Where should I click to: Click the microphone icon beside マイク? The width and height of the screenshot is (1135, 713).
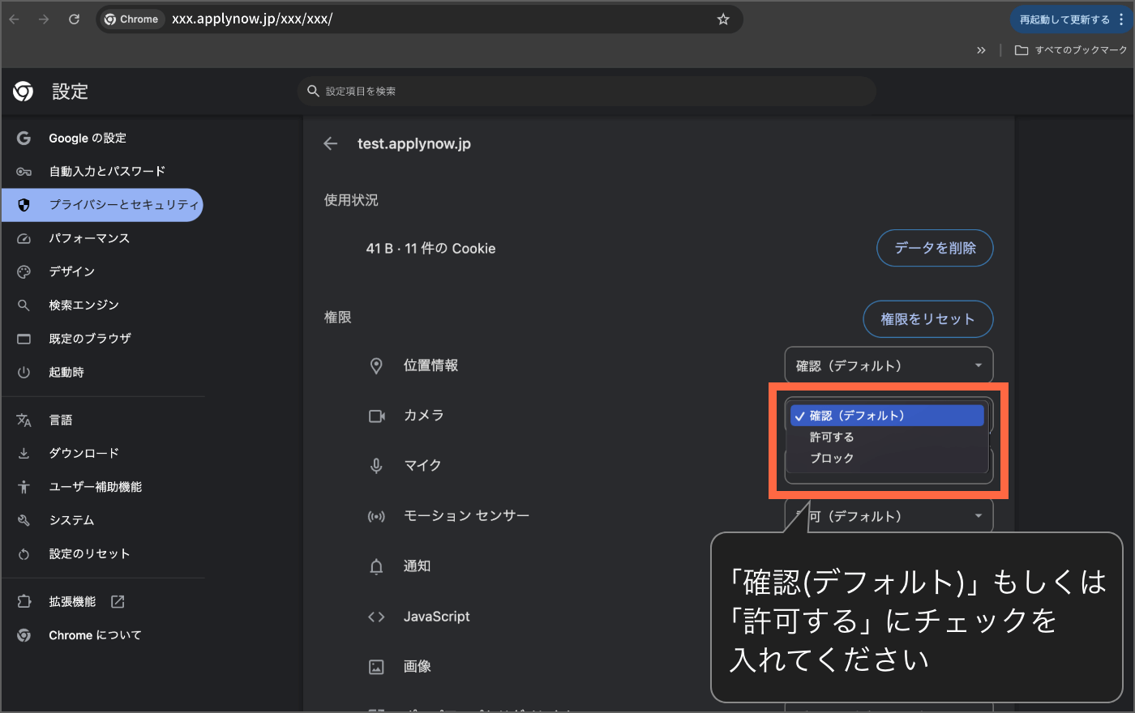pos(376,466)
